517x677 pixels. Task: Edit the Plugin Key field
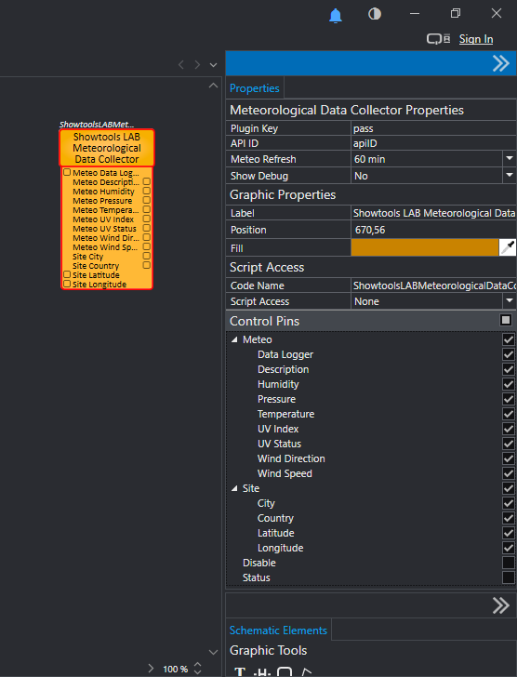click(433, 128)
